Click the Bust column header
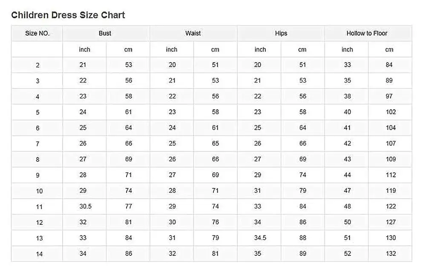426x272 pixels. [105, 33]
